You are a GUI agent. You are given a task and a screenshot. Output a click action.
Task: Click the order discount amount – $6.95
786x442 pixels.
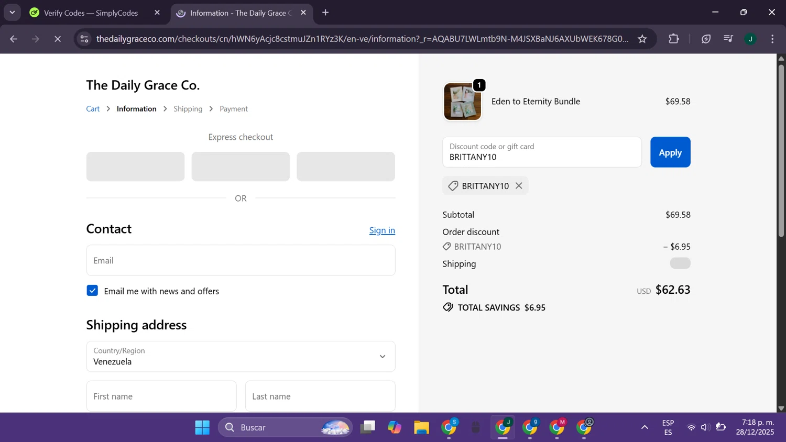point(676,247)
